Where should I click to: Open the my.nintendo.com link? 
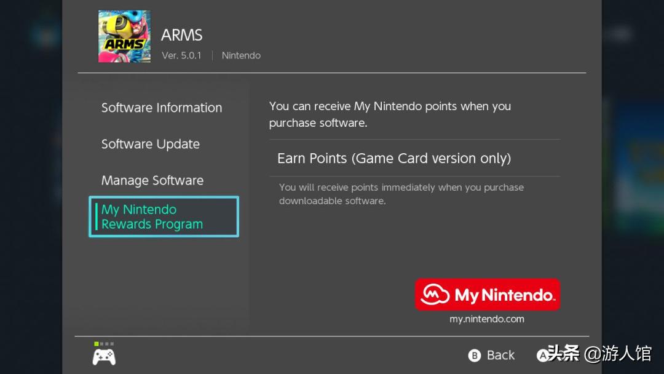click(x=487, y=319)
